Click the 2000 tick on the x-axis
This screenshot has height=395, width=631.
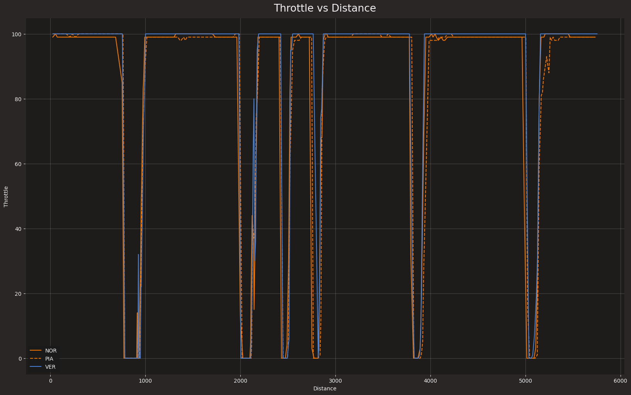[240, 380]
